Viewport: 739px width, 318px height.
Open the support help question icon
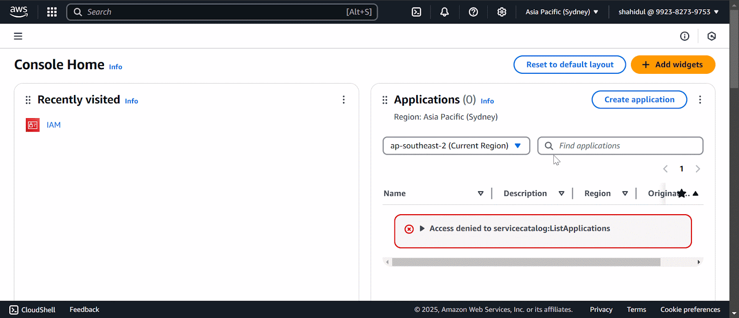(473, 12)
